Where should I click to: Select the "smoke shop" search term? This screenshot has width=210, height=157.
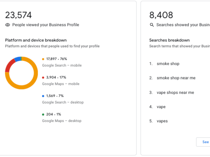pyautogui.click(x=168, y=64)
